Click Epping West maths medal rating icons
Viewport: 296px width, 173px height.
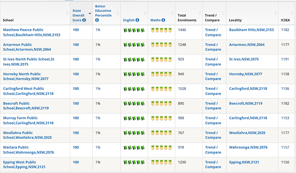click(162, 162)
